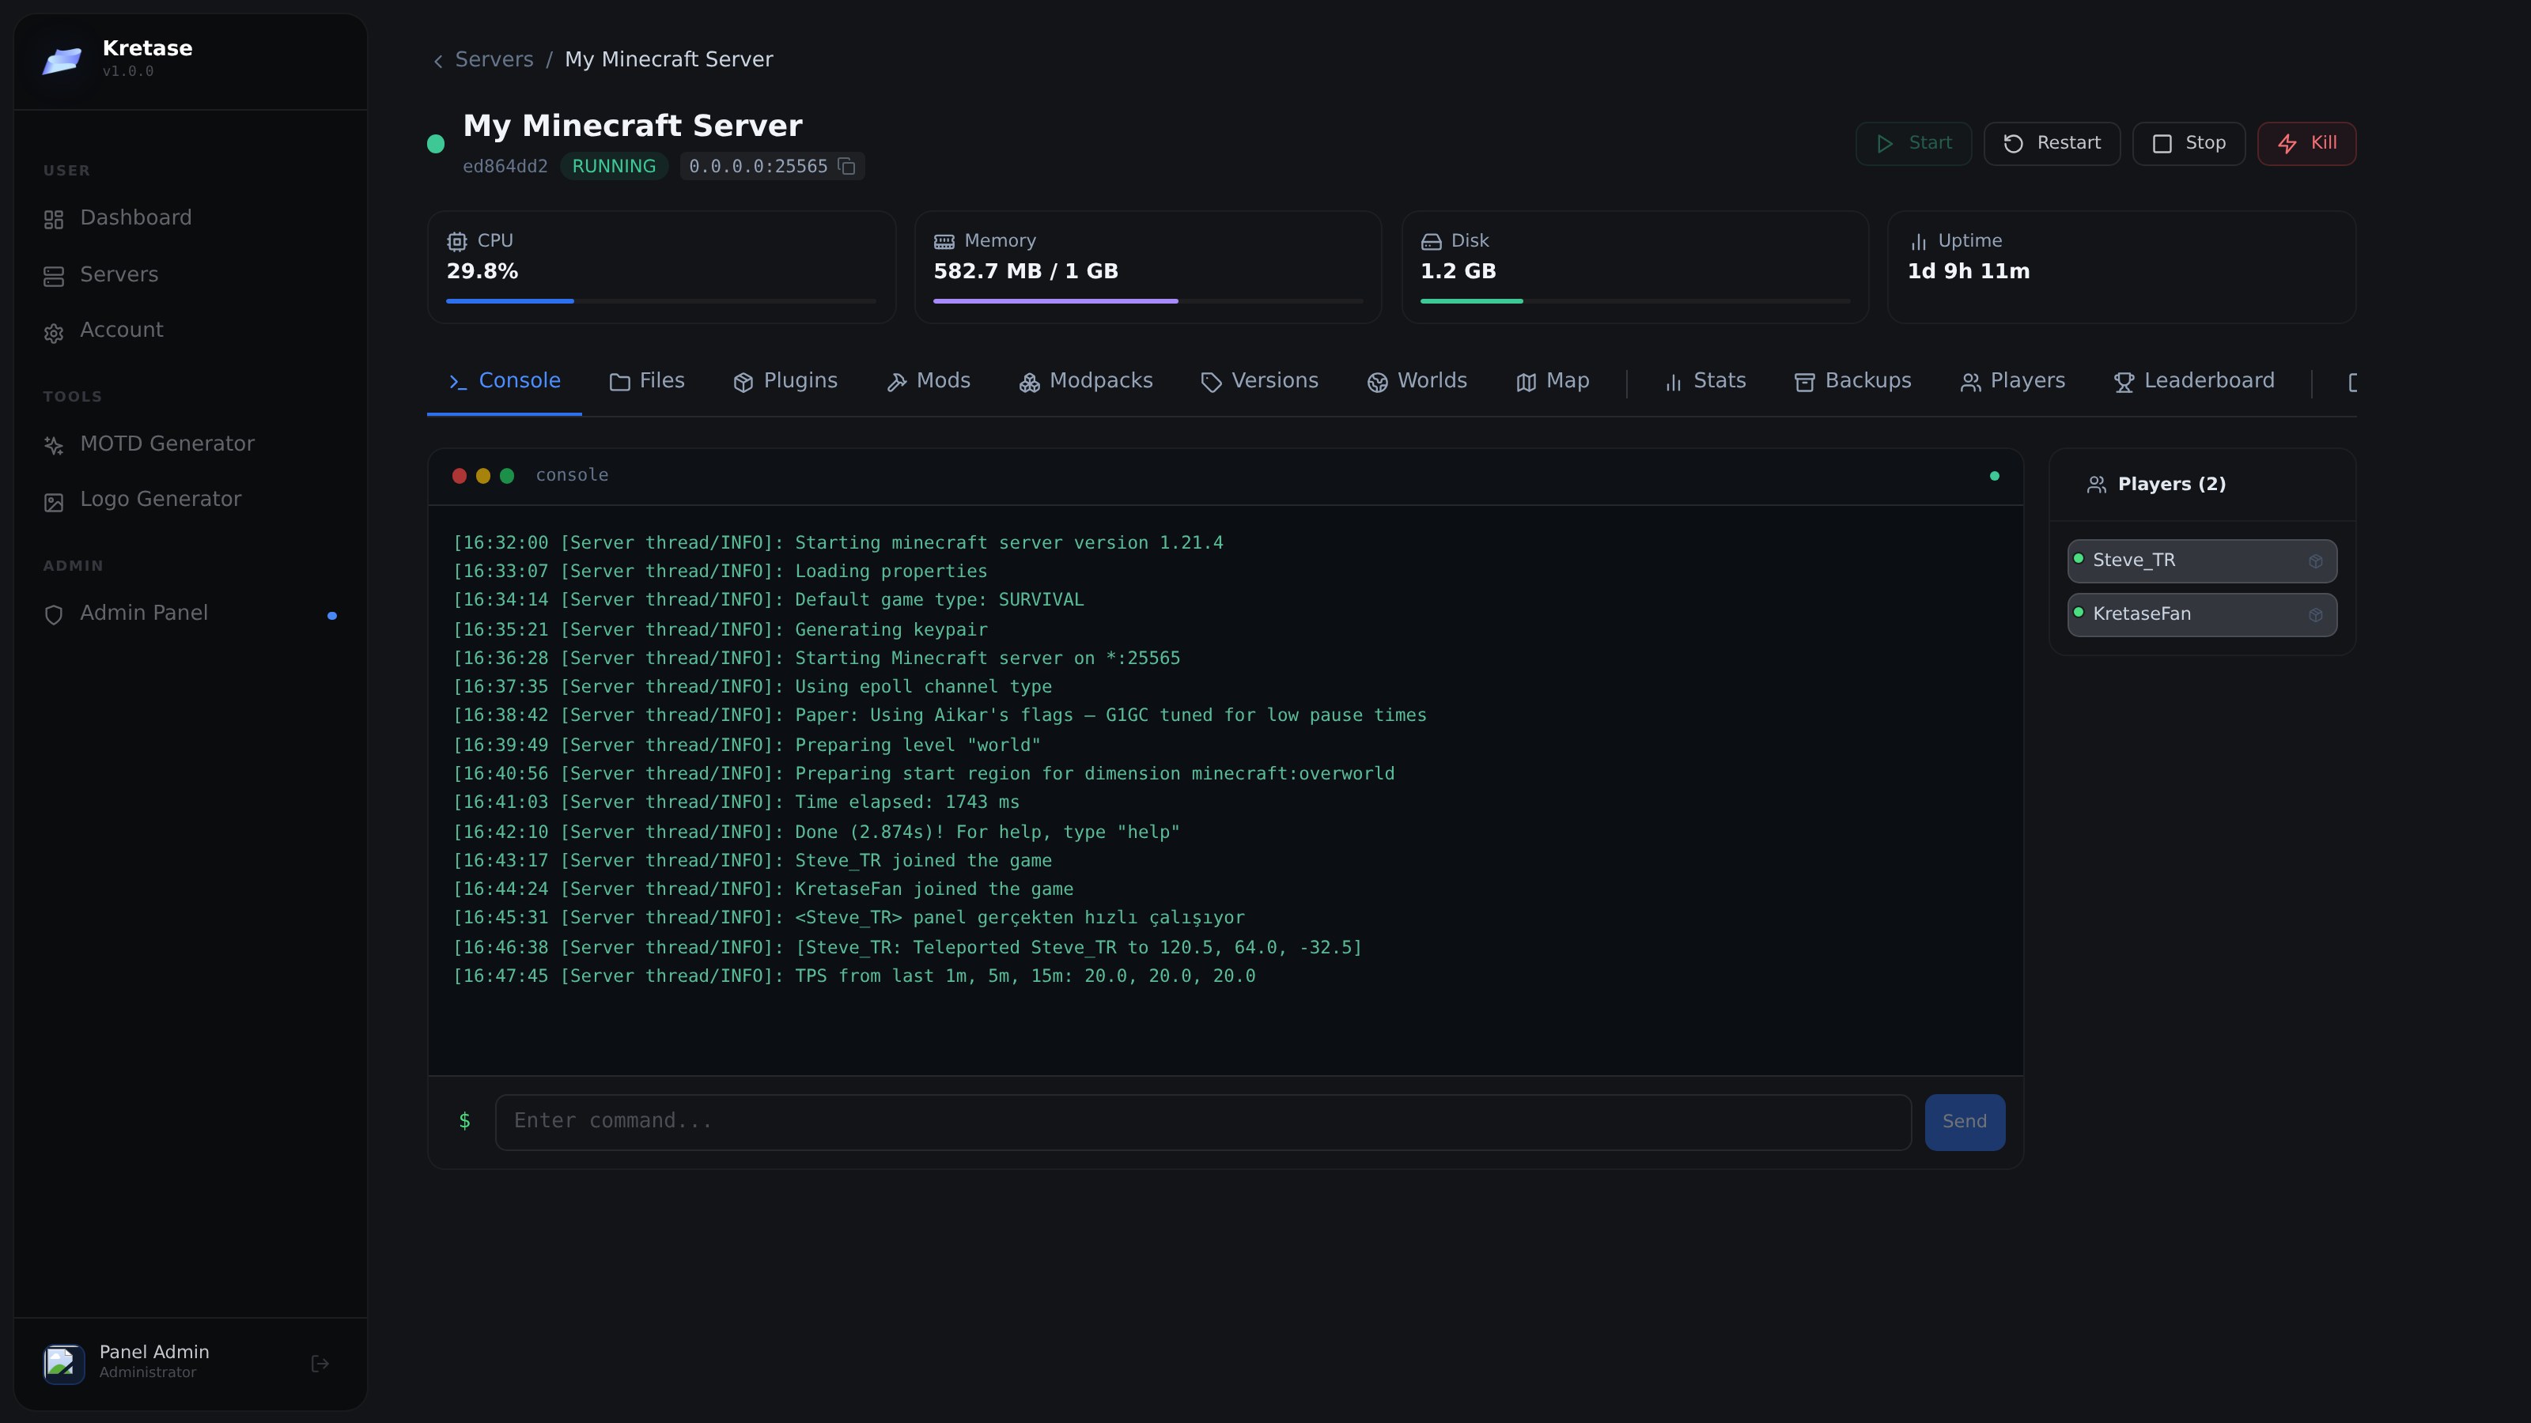Viewport: 2531px width, 1423px height.
Task: Click the CPU chip icon
Action: click(x=457, y=242)
